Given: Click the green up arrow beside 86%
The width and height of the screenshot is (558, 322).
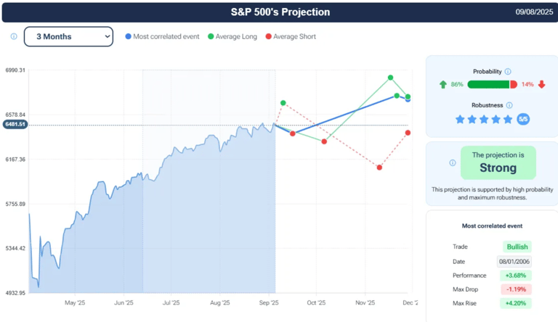Looking at the screenshot, I should coord(443,84).
